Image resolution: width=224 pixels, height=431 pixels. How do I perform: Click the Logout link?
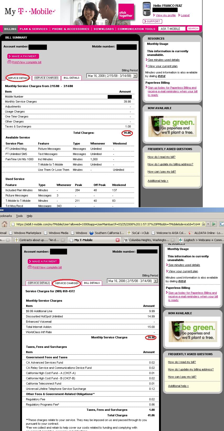(185, 15)
